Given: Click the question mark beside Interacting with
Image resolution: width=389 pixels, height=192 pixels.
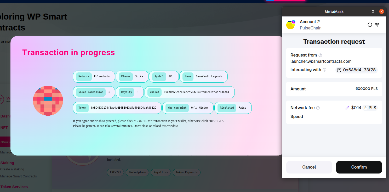Looking at the screenshot, I should click(324, 70).
